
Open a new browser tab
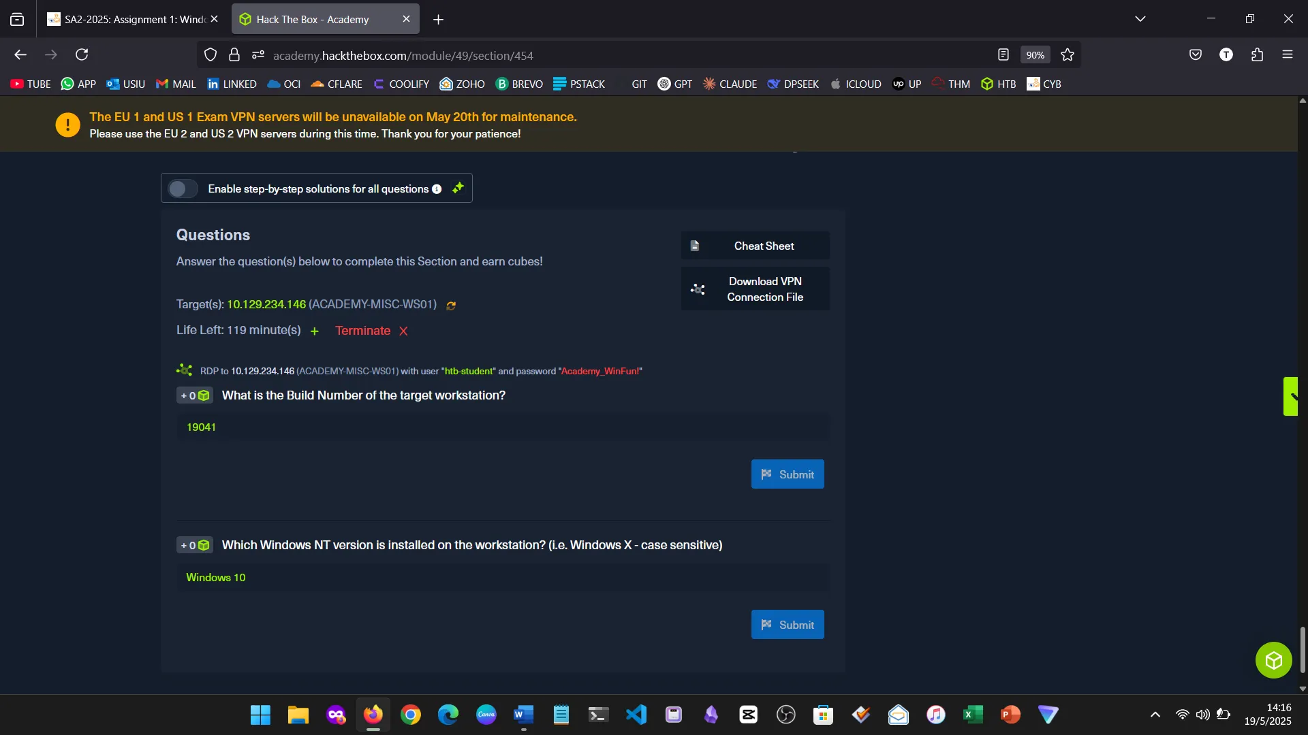pos(439,20)
